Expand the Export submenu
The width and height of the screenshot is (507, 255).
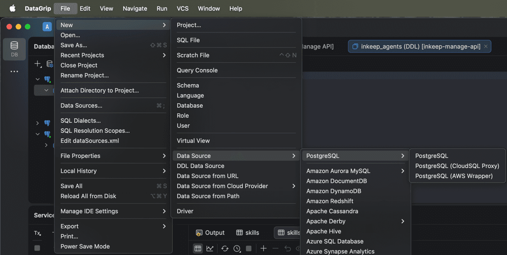pos(113,226)
